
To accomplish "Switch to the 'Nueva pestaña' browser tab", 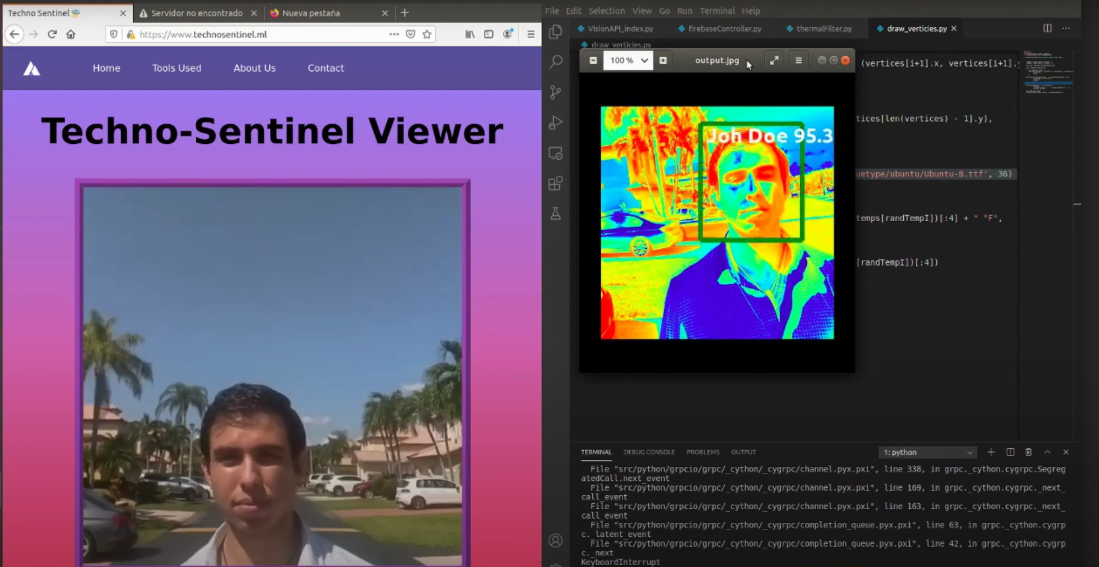I will [328, 13].
